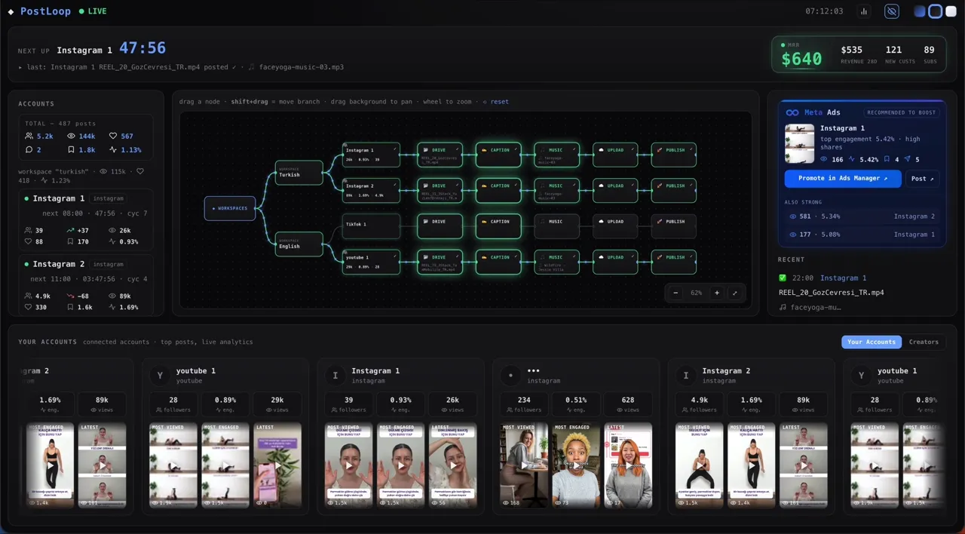Click the 121 New Custs stat

900,54
